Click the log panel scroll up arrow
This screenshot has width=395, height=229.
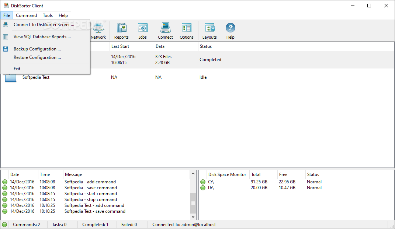tap(193, 174)
